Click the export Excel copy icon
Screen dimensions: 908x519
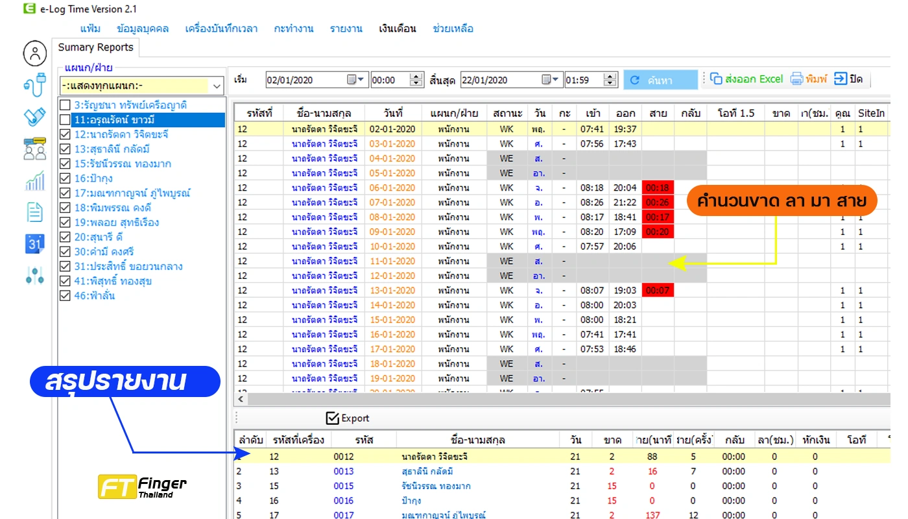pos(716,79)
